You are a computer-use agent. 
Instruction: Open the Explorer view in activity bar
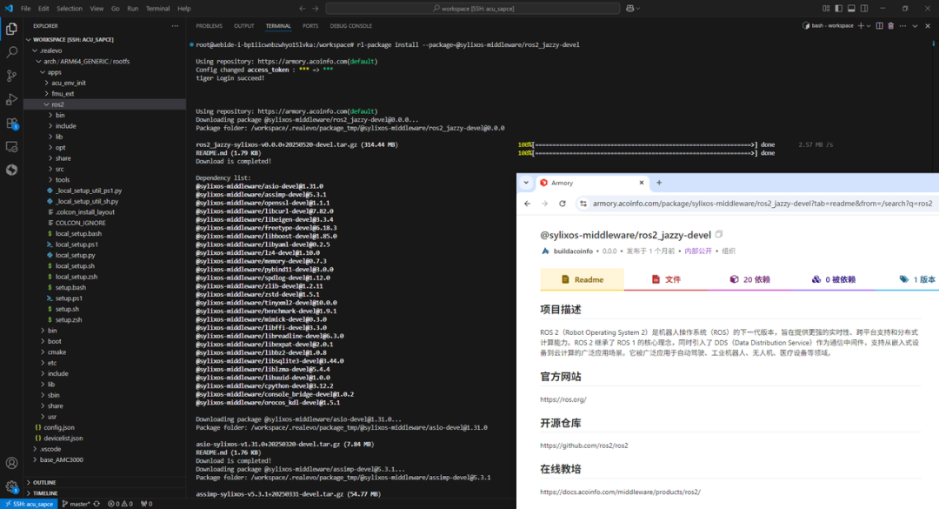click(x=11, y=29)
